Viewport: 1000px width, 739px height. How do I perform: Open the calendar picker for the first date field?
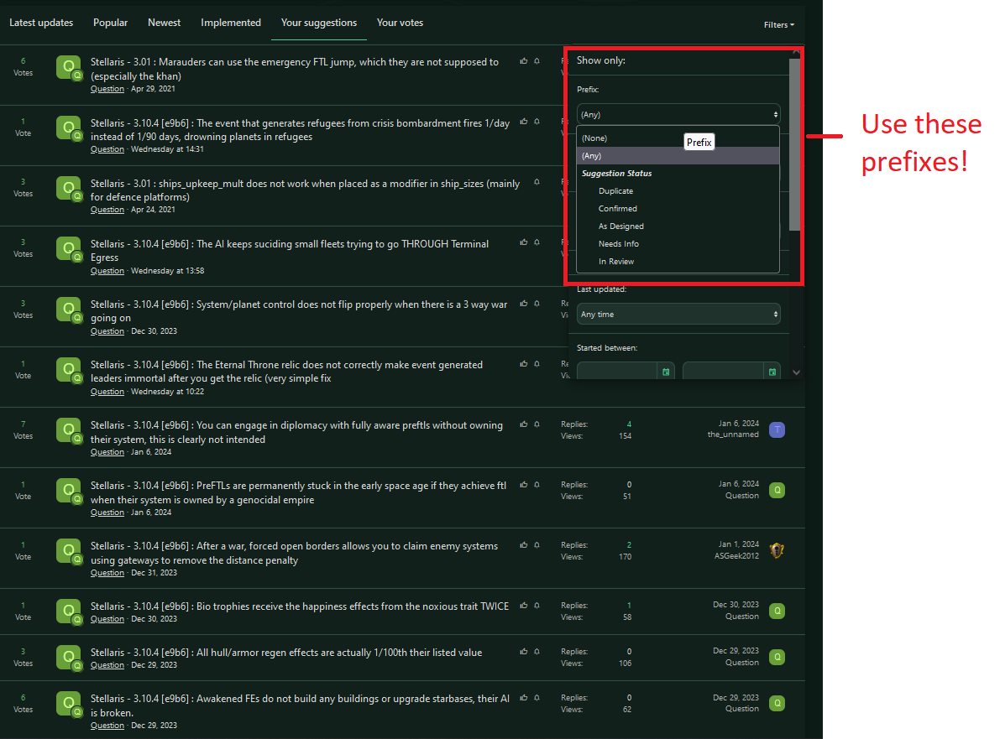tap(666, 370)
